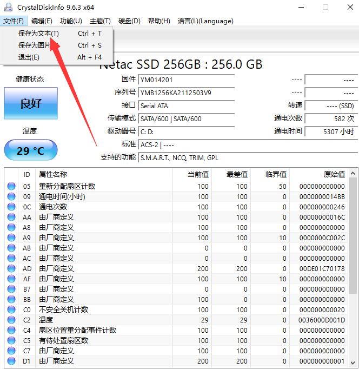The image size is (359, 369).
Task: Open the 主题(T) menu
Action: [100, 21]
